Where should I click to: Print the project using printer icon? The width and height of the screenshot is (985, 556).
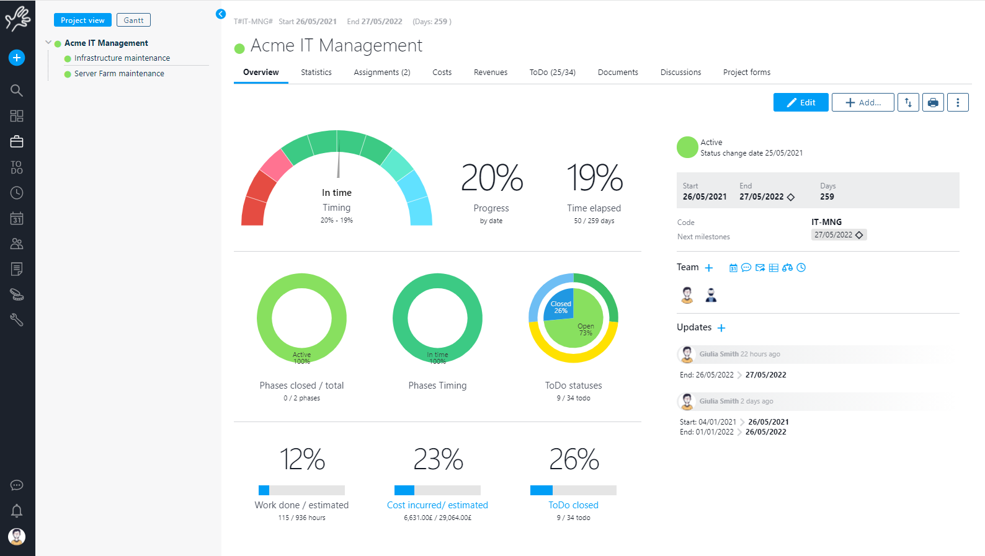pos(932,102)
